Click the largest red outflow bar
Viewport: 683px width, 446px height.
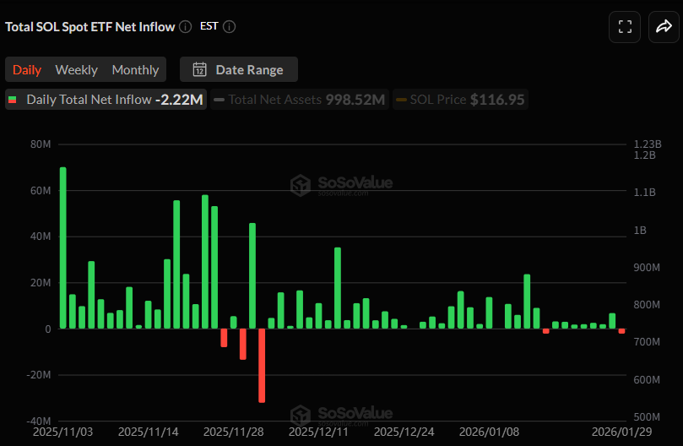262,365
